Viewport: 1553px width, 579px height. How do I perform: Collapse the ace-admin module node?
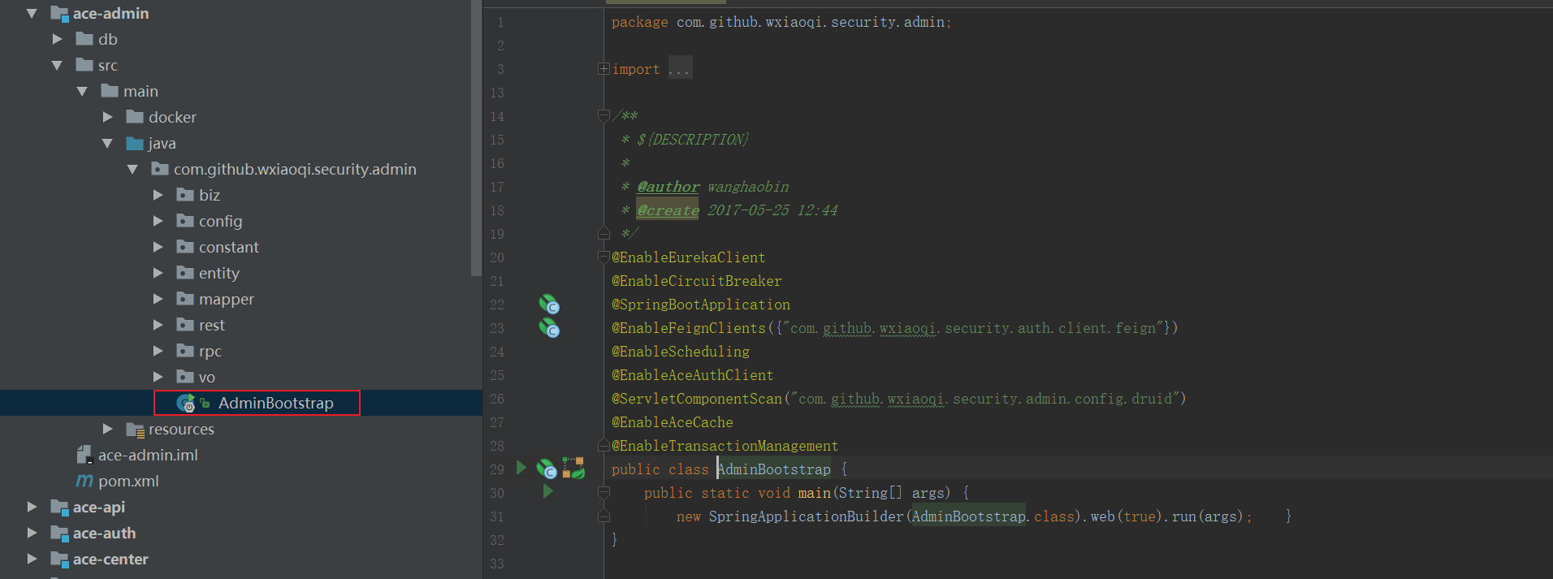pyautogui.click(x=32, y=13)
